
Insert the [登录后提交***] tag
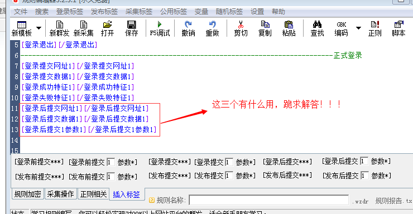click(287, 162)
